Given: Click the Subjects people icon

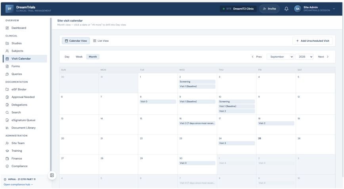Looking at the screenshot, I should [x=7, y=51].
